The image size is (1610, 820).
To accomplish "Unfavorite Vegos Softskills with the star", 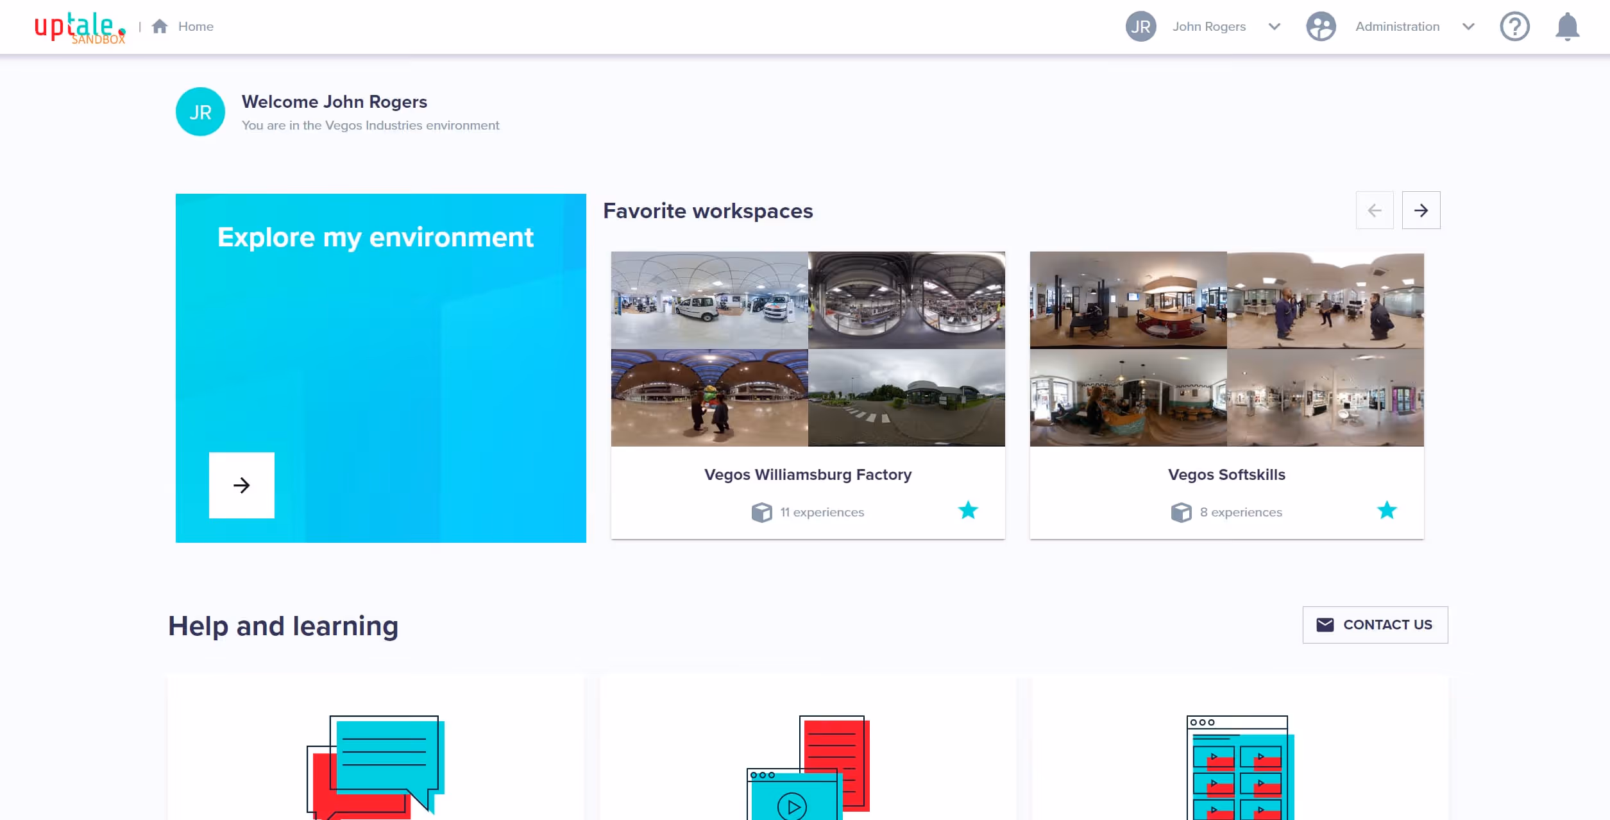I will click(1387, 510).
